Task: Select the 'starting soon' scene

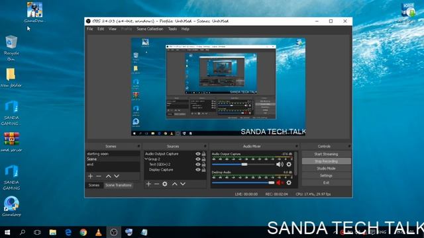Action: point(113,154)
